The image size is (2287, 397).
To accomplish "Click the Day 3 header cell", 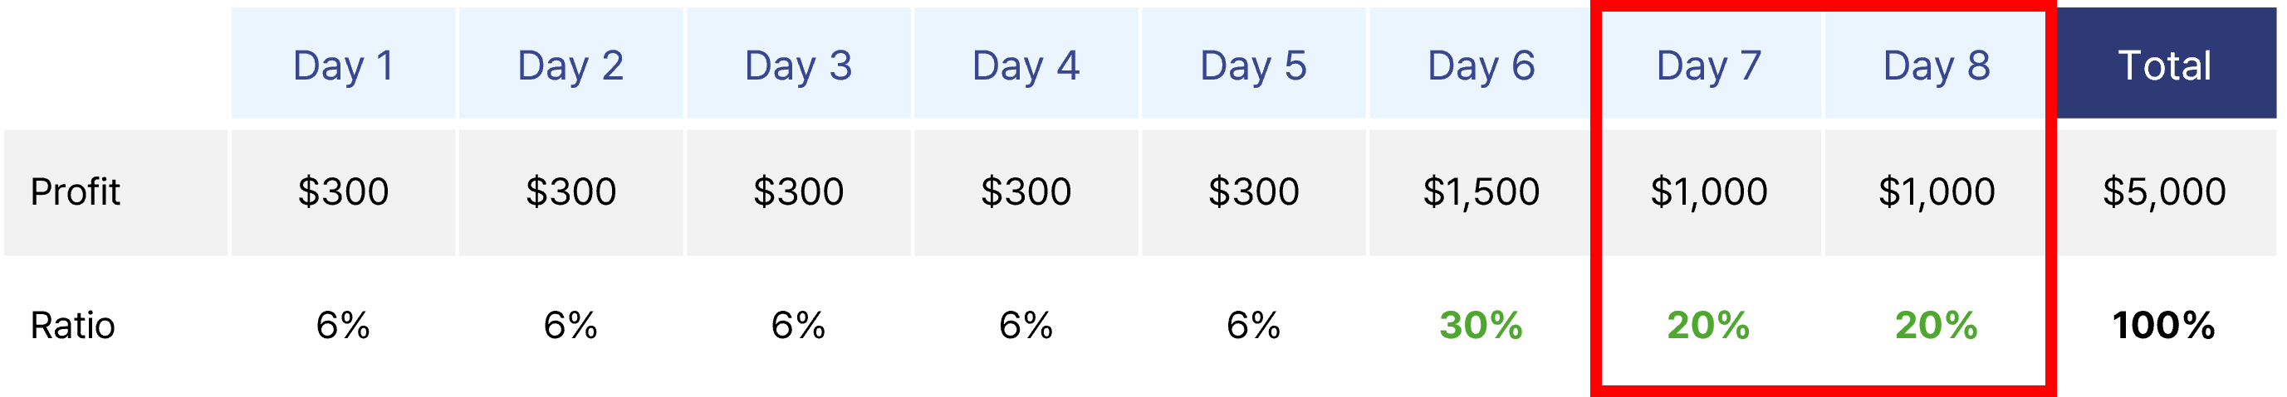I will point(798,63).
